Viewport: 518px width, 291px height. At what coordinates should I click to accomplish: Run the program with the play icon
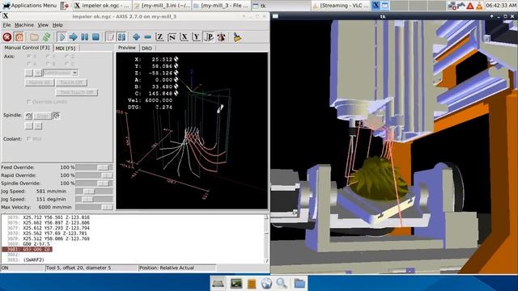[x=62, y=37]
